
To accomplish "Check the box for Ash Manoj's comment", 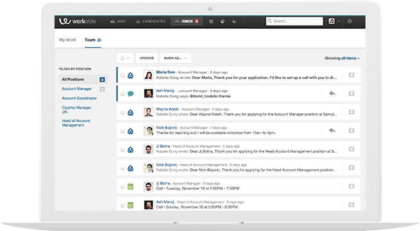I will click(122, 94).
